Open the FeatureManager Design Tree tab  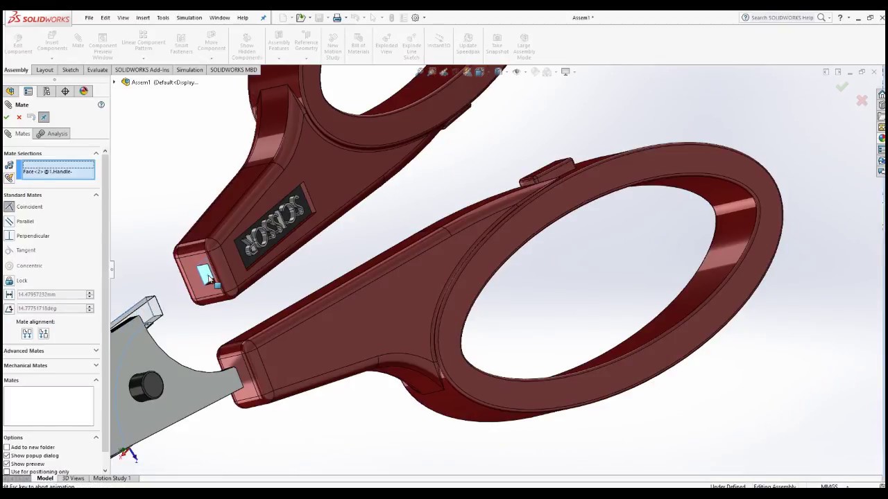tap(10, 91)
